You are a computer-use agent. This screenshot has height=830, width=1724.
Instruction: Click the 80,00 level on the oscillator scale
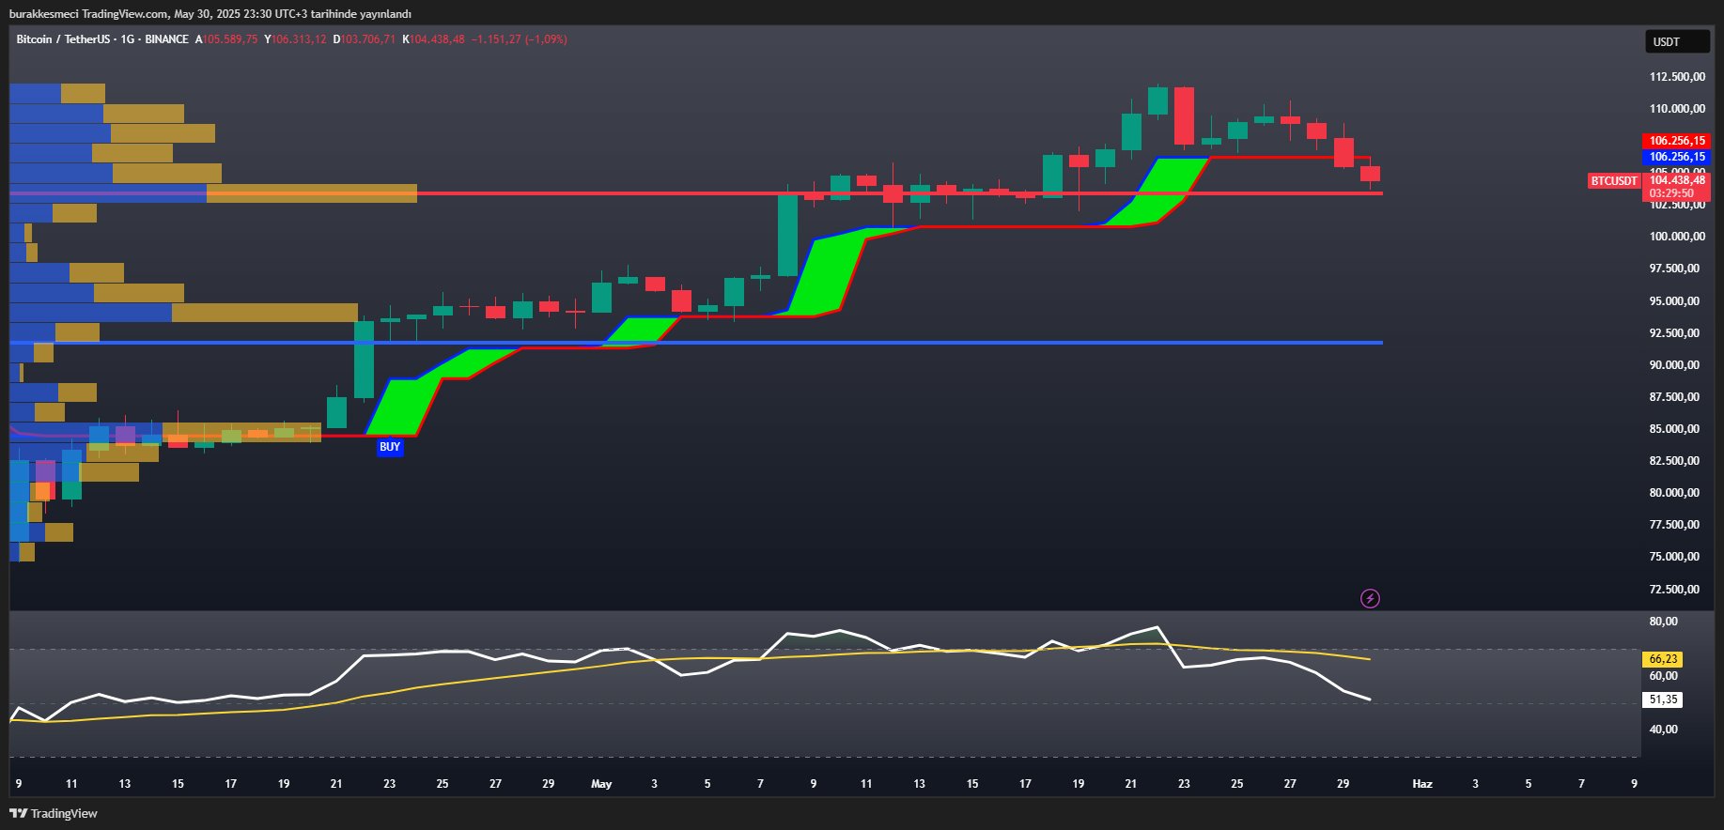1663,622
